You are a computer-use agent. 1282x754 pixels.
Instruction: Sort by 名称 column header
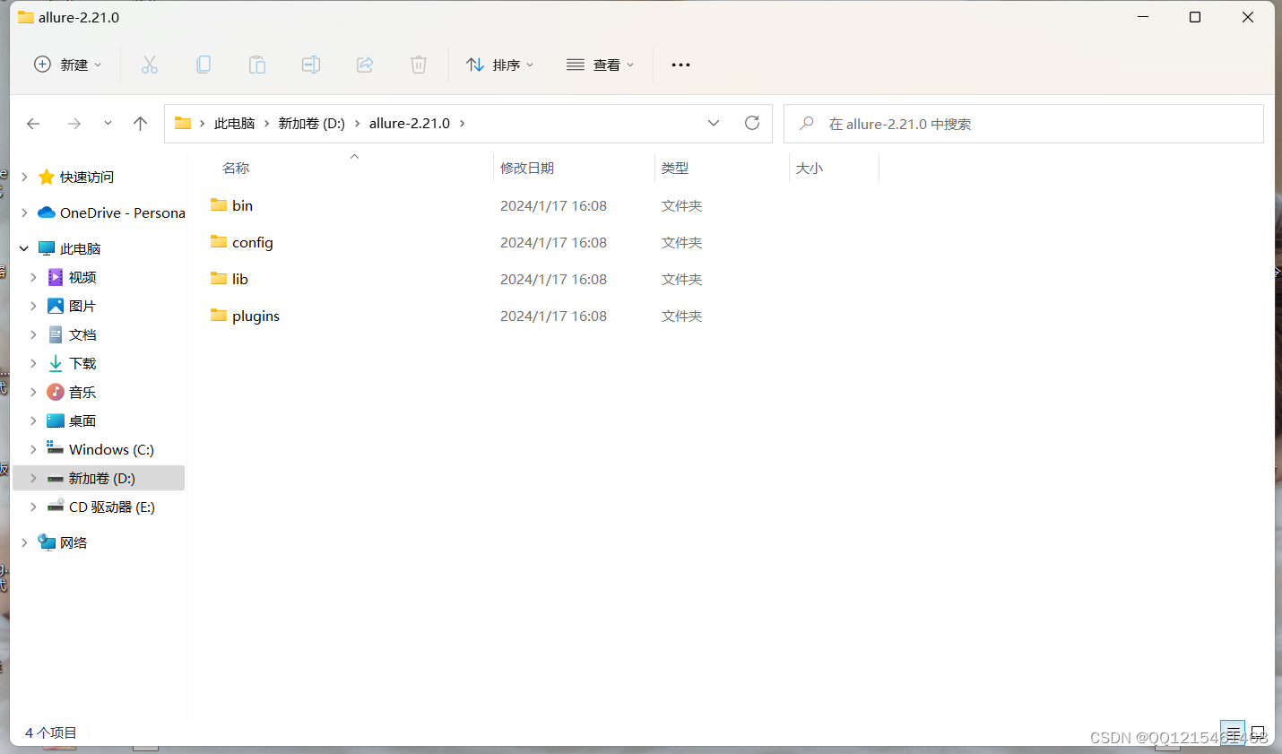pyautogui.click(x=236, y=168)
